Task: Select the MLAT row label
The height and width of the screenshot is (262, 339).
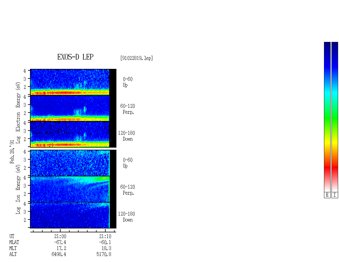Action: point(14,242)
